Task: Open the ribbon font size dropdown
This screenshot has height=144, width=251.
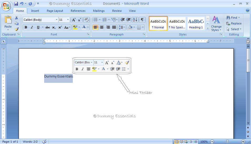Action: coord(68,20)
